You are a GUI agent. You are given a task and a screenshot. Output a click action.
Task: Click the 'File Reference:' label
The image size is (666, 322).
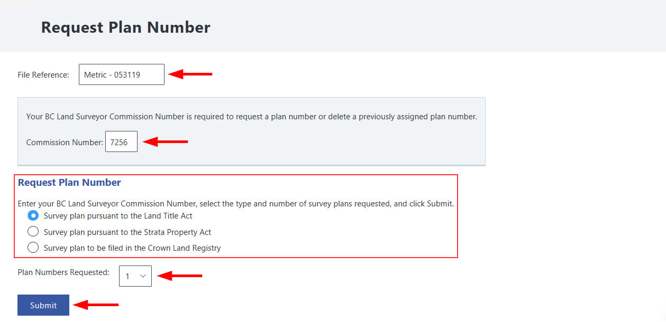pos(43,75)
